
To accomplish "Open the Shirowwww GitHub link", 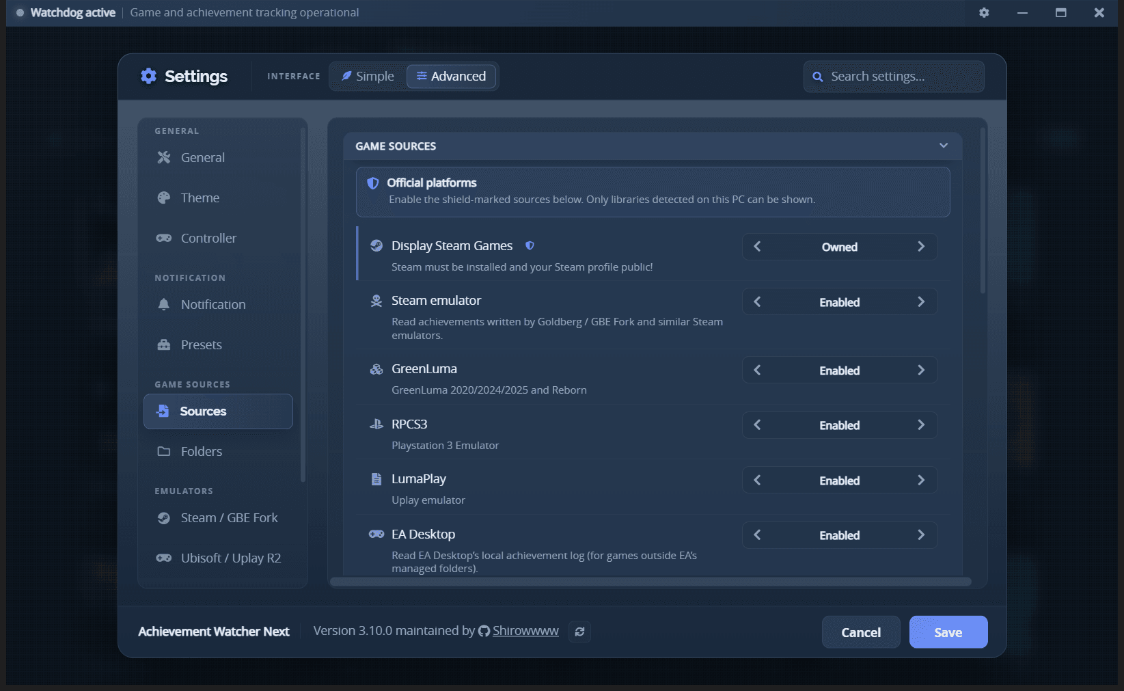I will [x=525, y=631].
